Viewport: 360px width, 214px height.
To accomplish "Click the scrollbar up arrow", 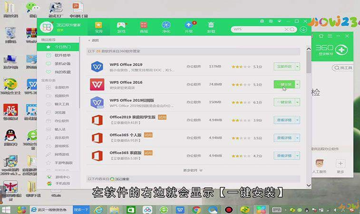I will click(309, 49).
